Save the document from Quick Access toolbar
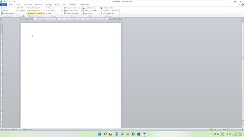 coord(5,2)
